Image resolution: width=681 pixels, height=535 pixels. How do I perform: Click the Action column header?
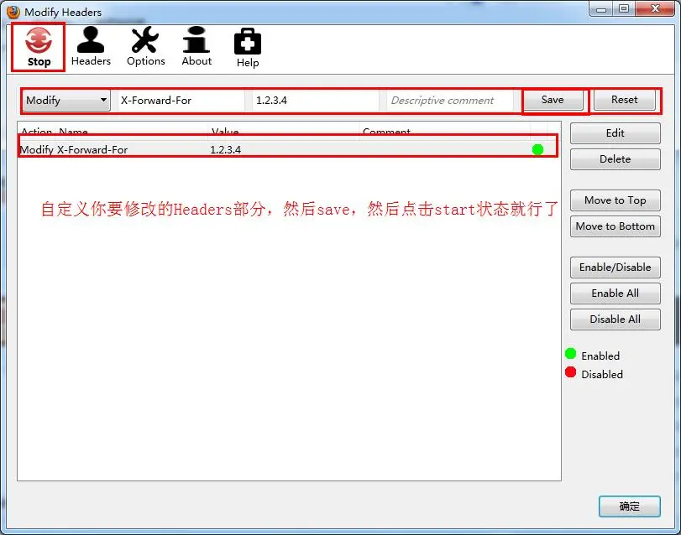[x=36, y=132]
